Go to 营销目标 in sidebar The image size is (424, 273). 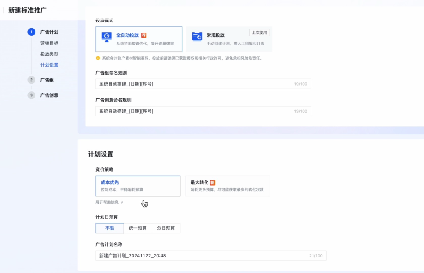[49, 43]
